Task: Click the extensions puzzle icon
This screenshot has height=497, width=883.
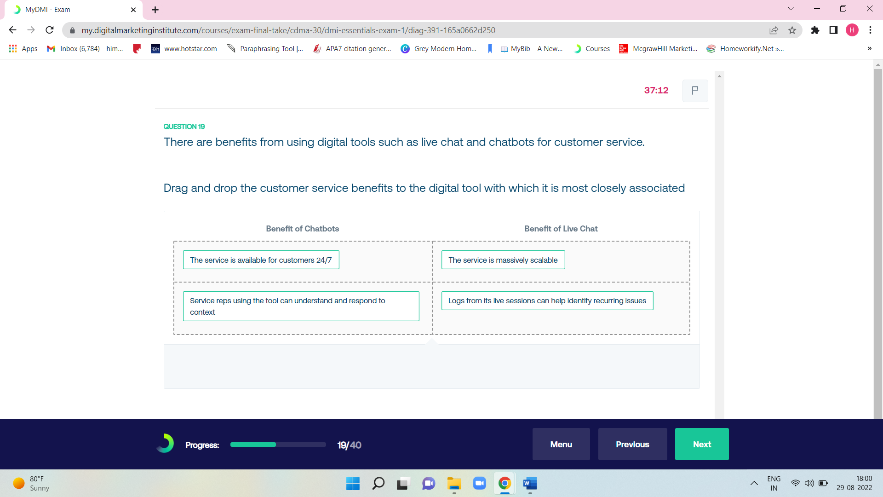Action: 816,30
